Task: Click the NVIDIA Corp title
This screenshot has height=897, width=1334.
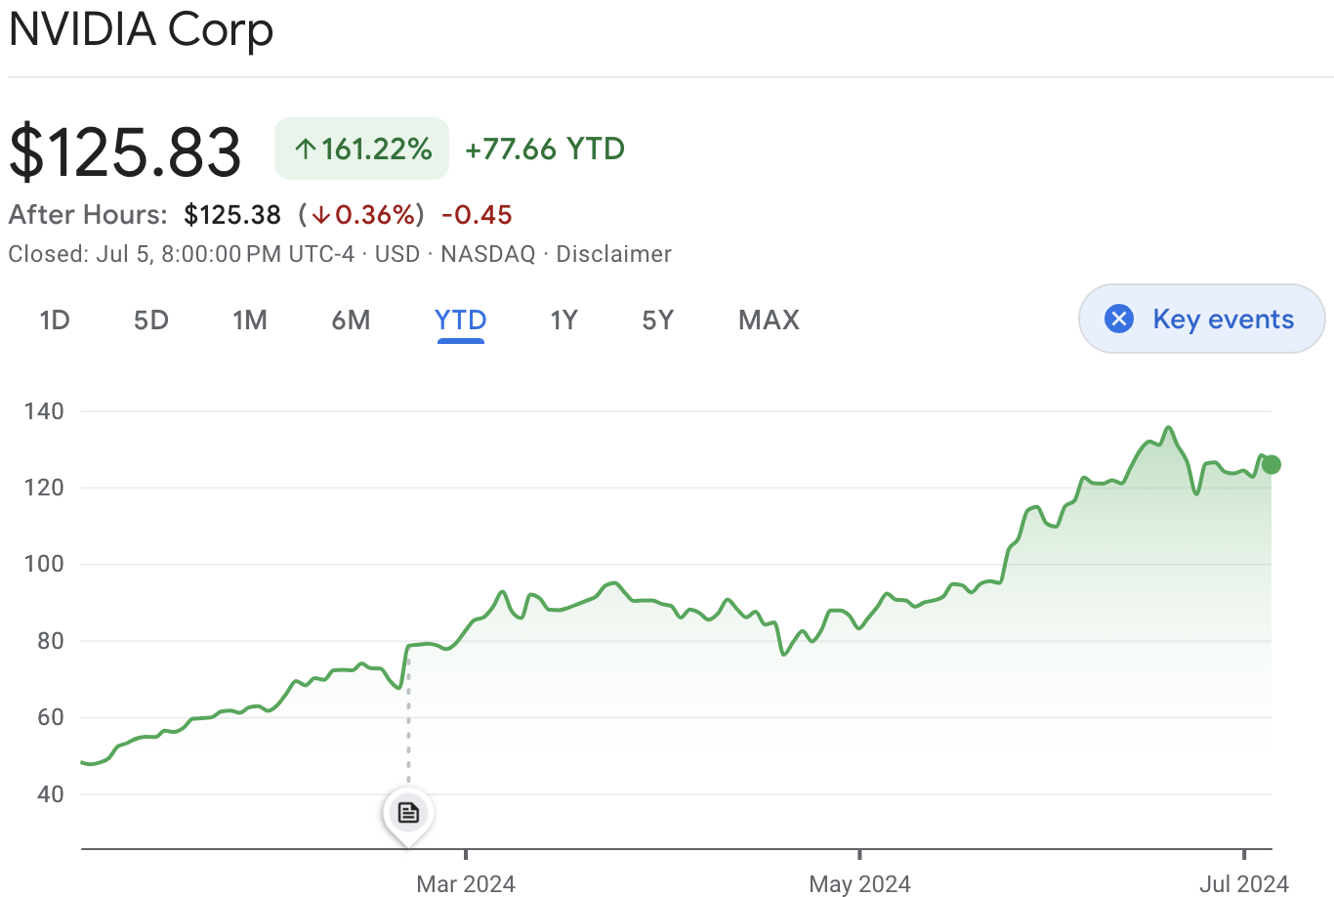Action: pyautogui.click(x=142, y=29)
